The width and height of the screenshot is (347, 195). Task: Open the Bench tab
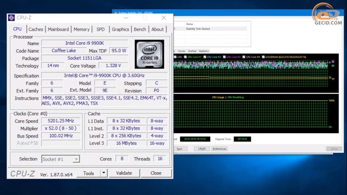coord(140,29)
